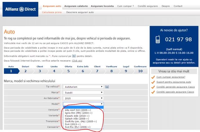This screenshot has height=132, width=200.
Task: Click the info icon beside Tip vehicul
Action: (107, 87)
